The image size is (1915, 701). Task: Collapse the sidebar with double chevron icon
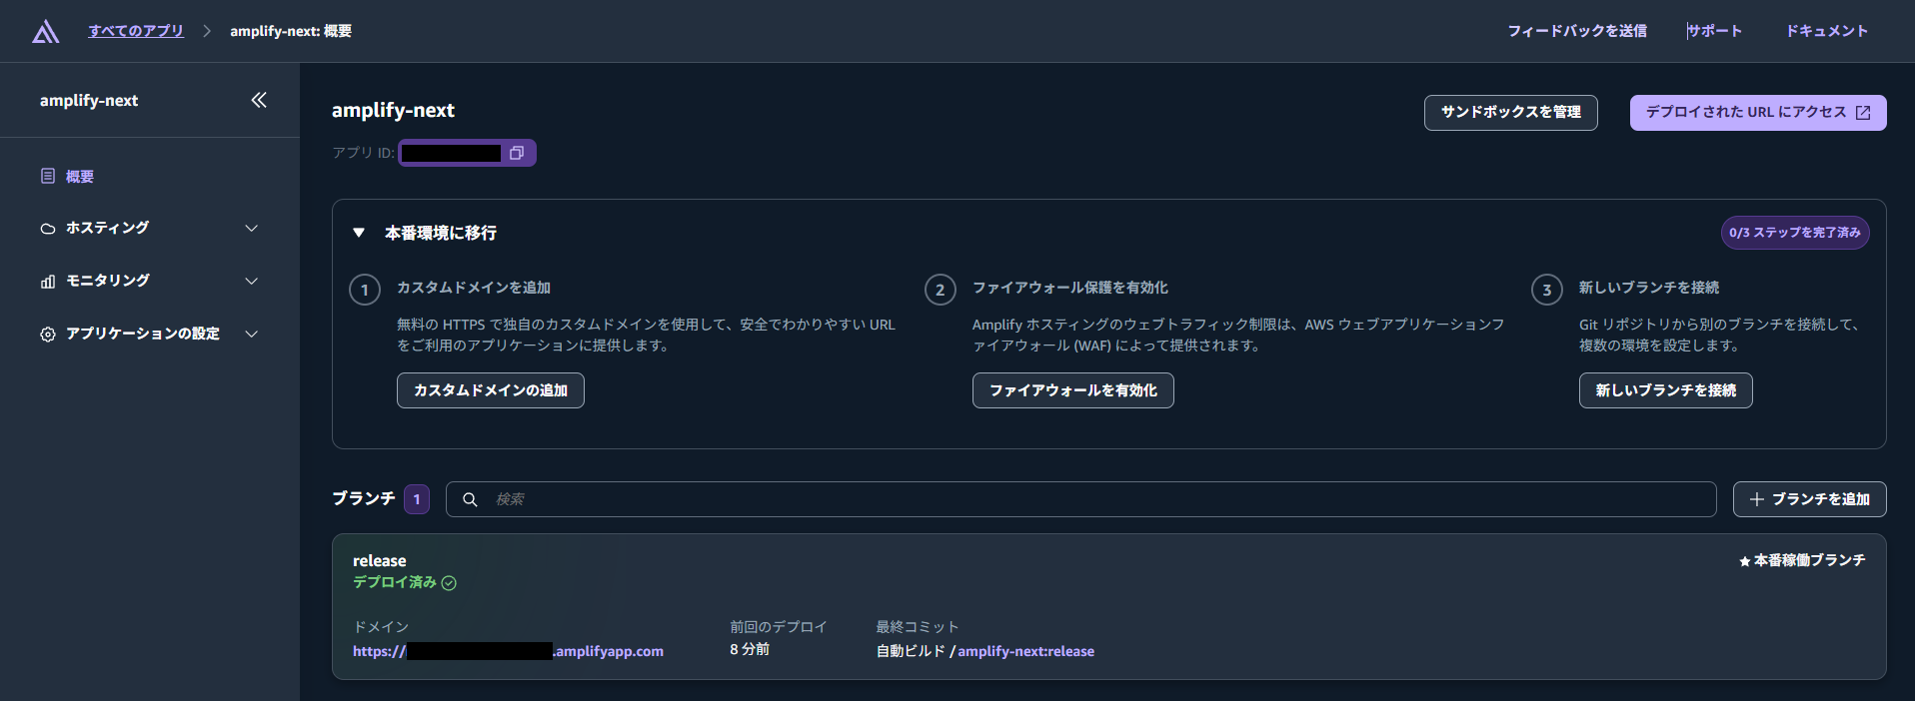pyautogui.click(x=259, y=100)
